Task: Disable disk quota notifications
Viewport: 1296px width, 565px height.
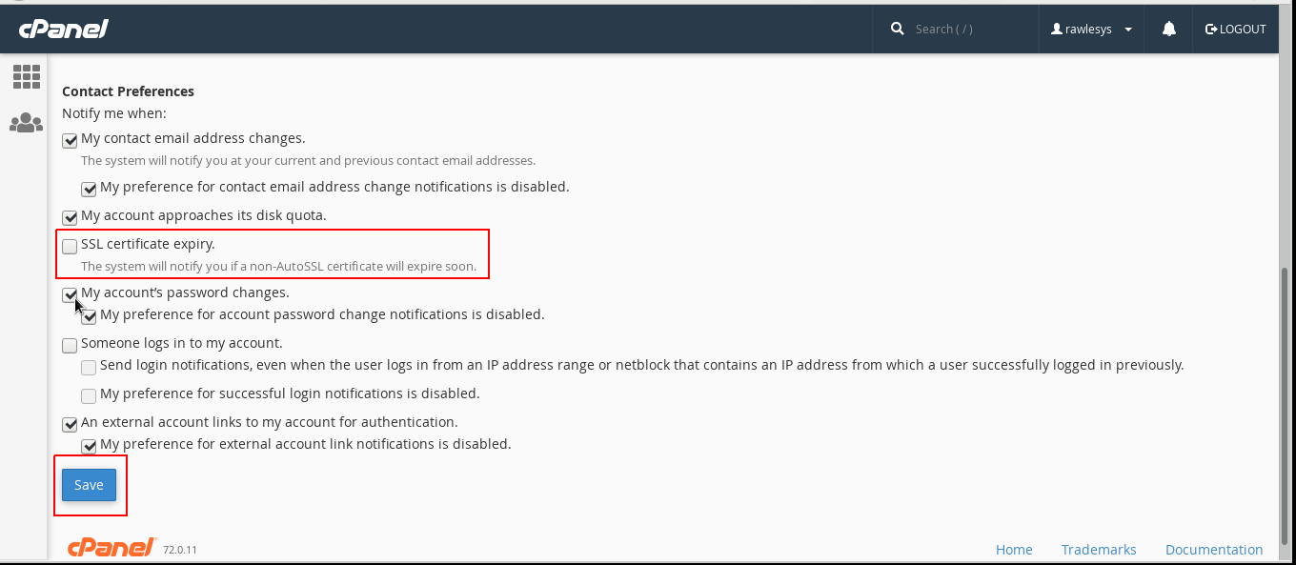Action: point(69,217)
